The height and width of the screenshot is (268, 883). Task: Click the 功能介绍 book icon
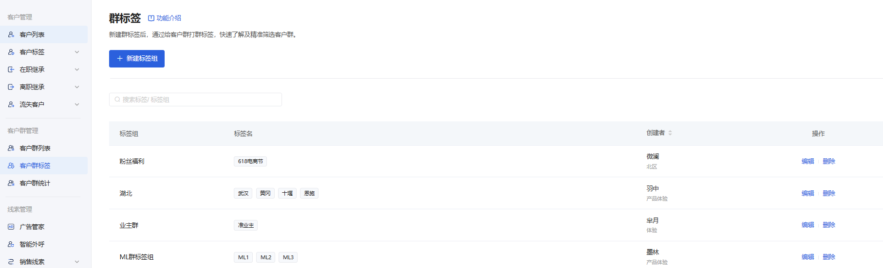coord(151,18)
